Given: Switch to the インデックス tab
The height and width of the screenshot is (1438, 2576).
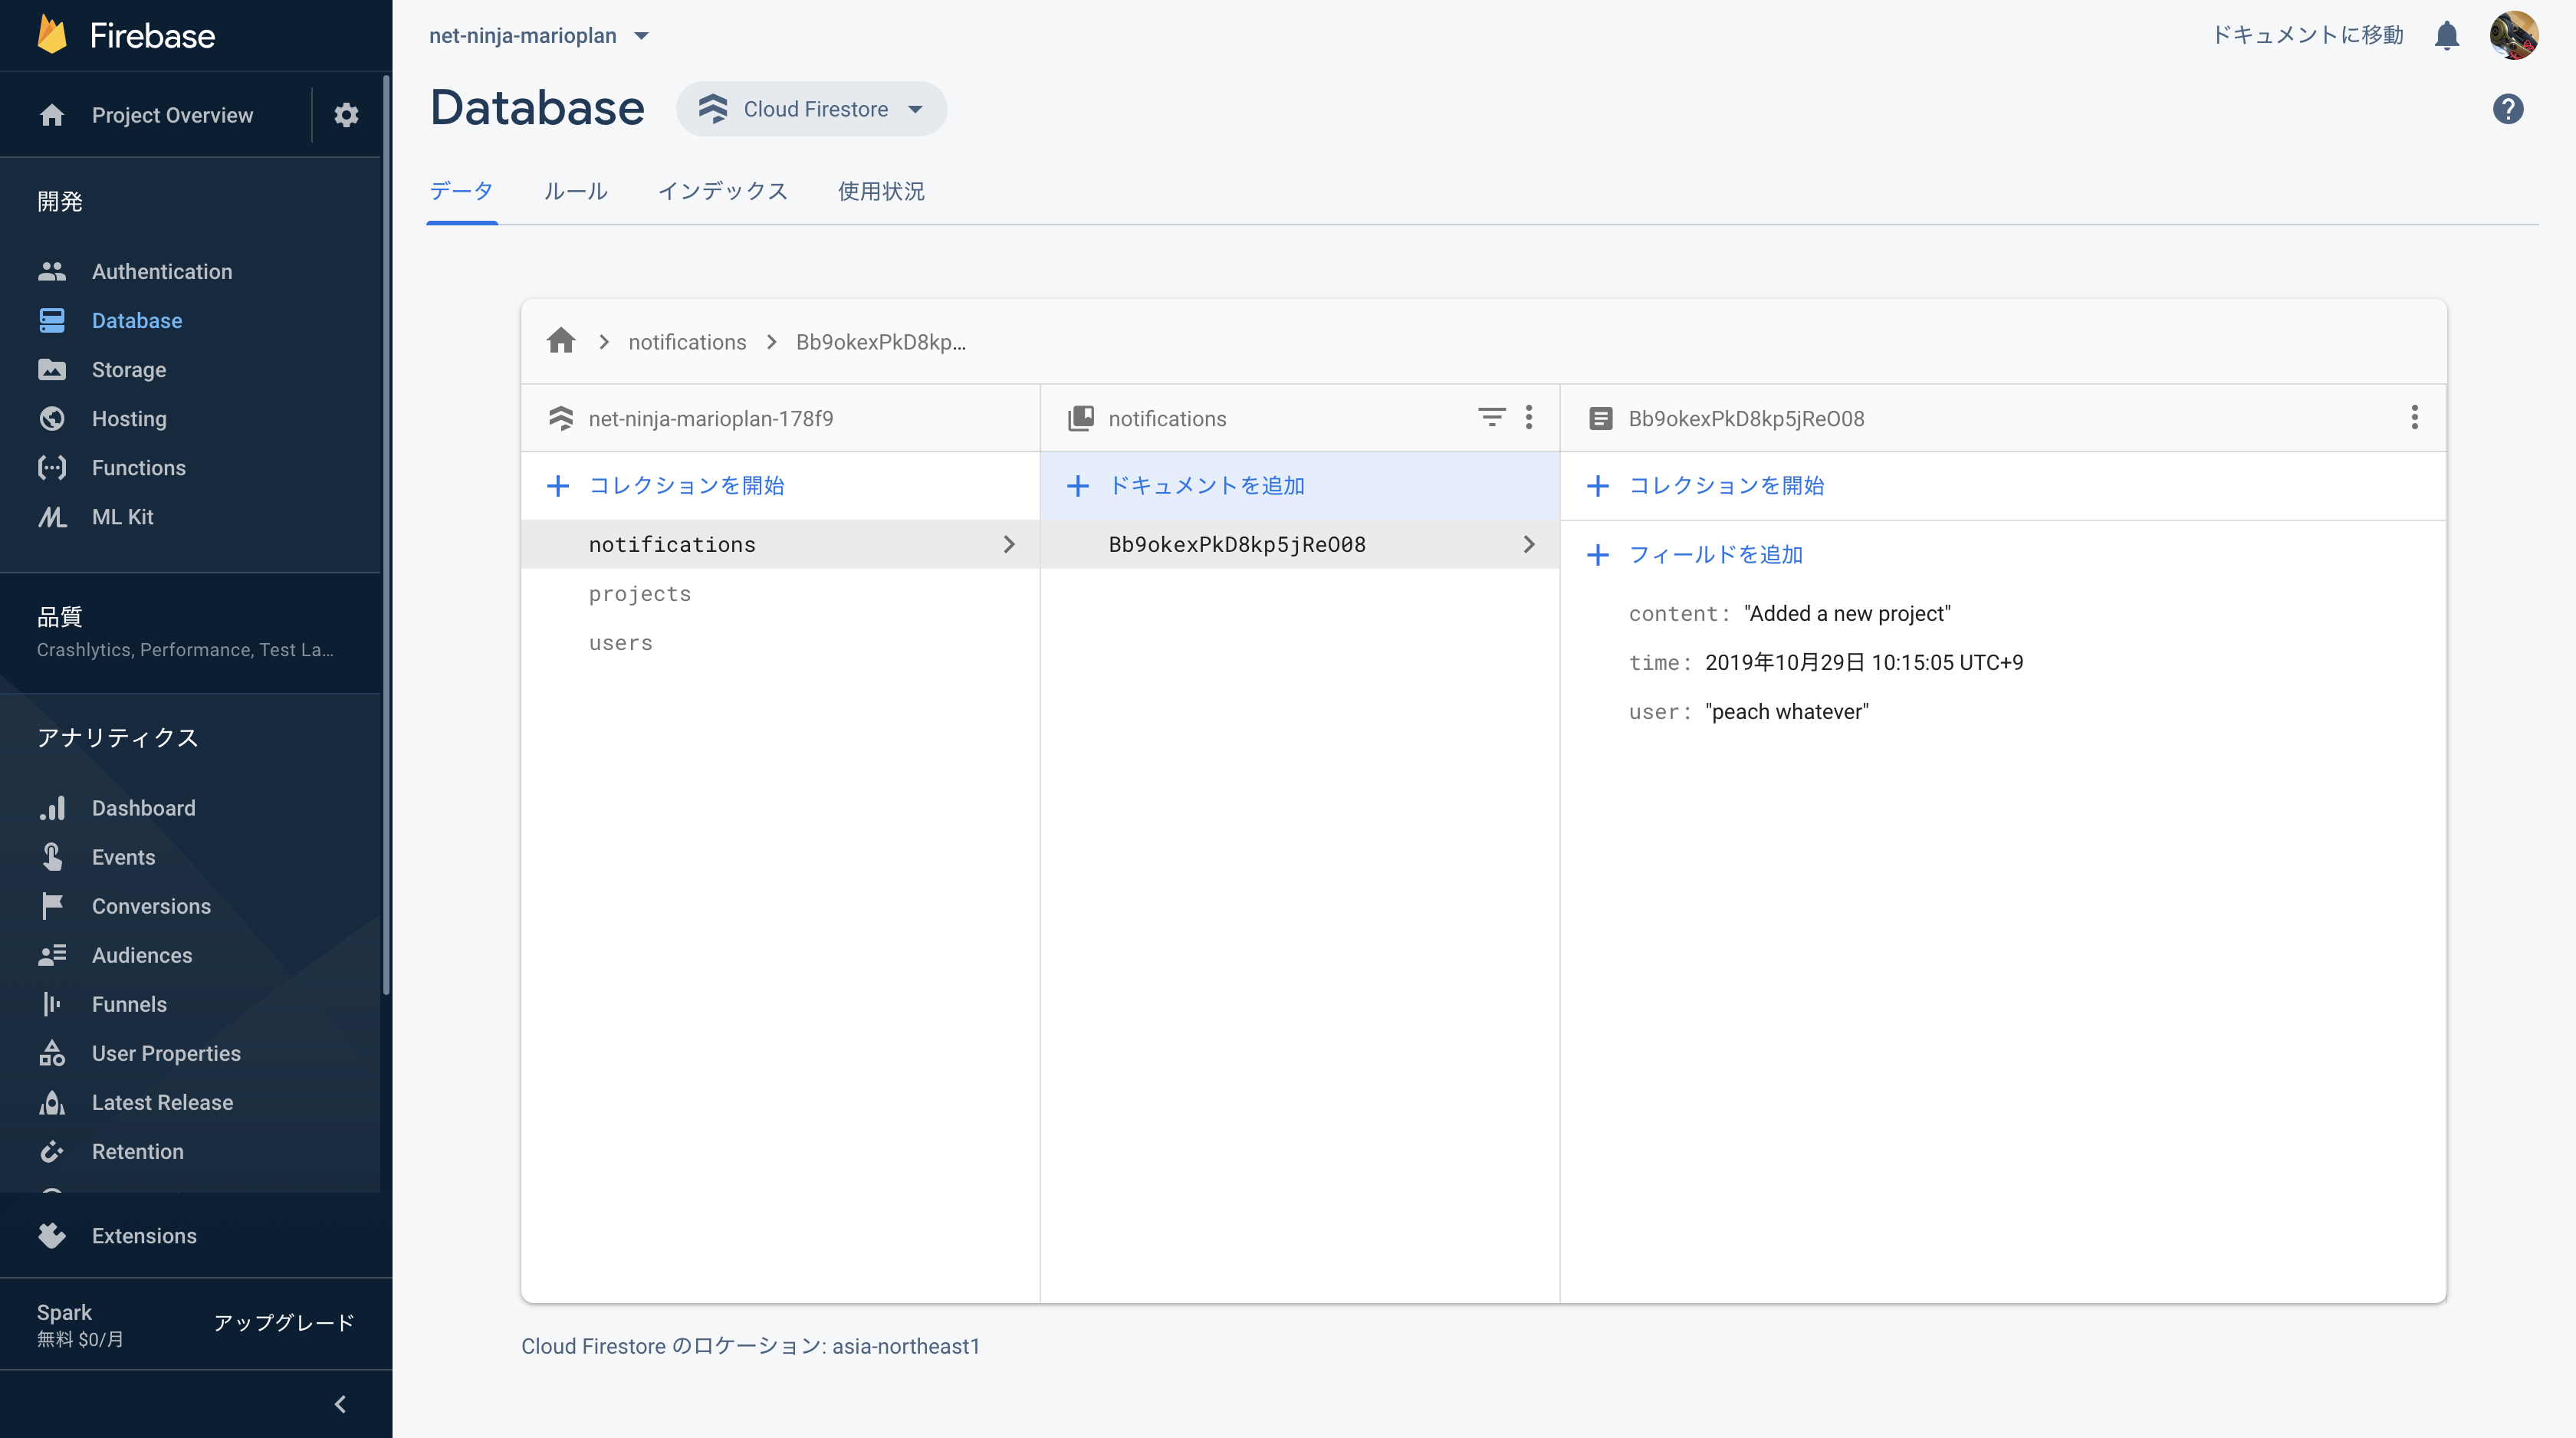Looking at the screenshot, I should pos(722,191).
